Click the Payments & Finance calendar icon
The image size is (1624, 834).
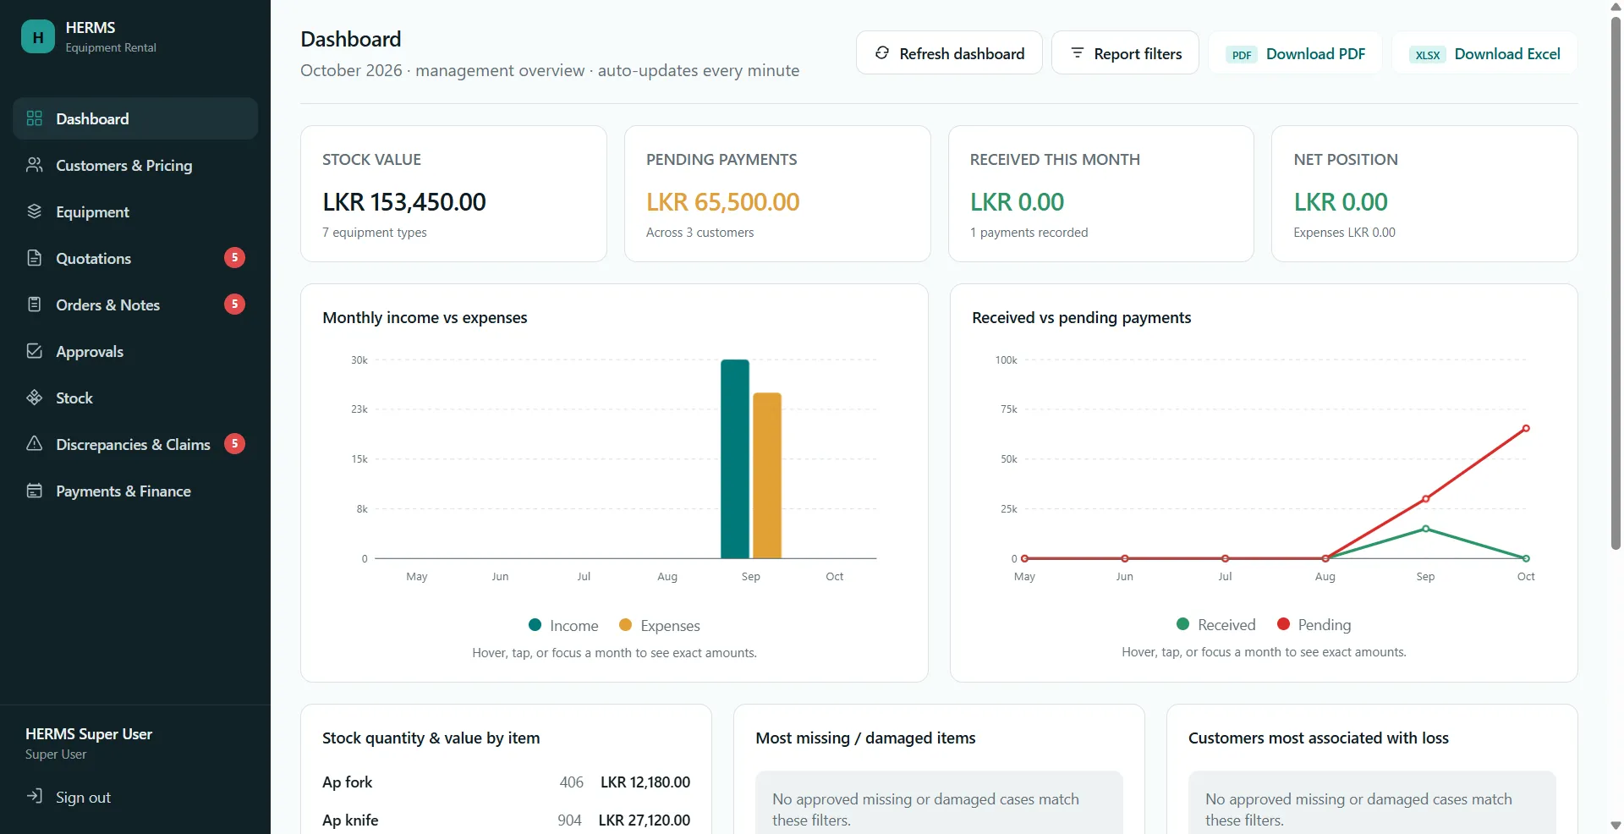(x=35, y=491)
